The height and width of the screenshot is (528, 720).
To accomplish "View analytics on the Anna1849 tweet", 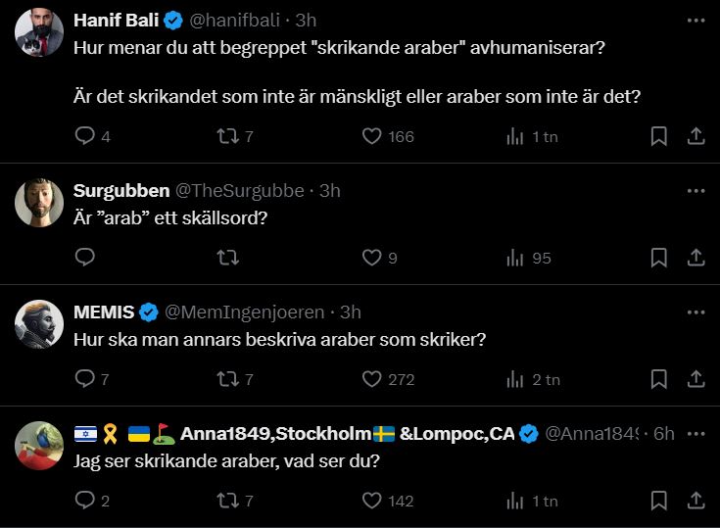I will (x=515, y=501).
